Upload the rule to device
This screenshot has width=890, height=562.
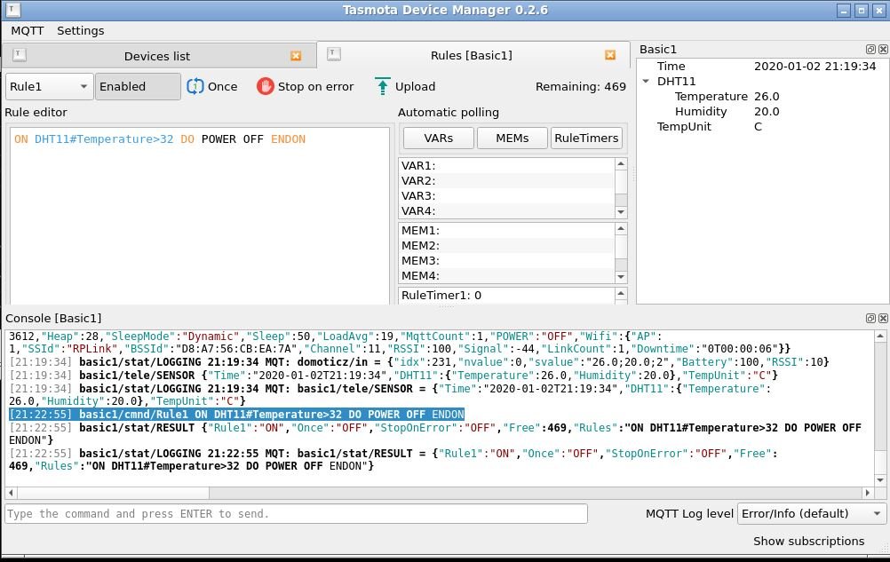(x=406, y=86)
